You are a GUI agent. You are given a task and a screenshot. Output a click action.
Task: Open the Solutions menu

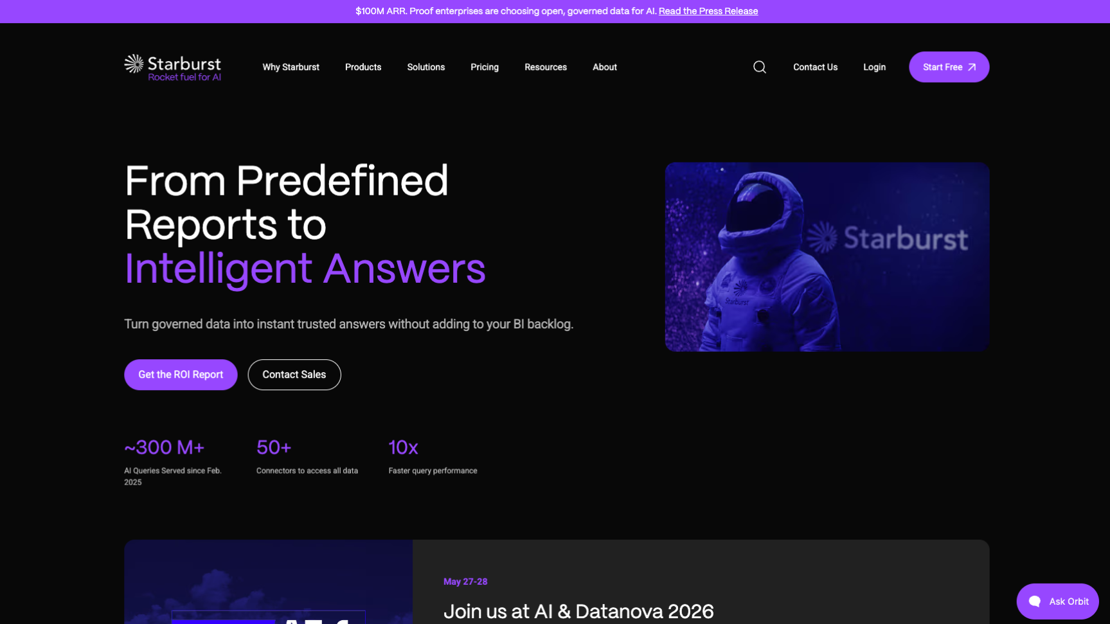tap(426, 67)
